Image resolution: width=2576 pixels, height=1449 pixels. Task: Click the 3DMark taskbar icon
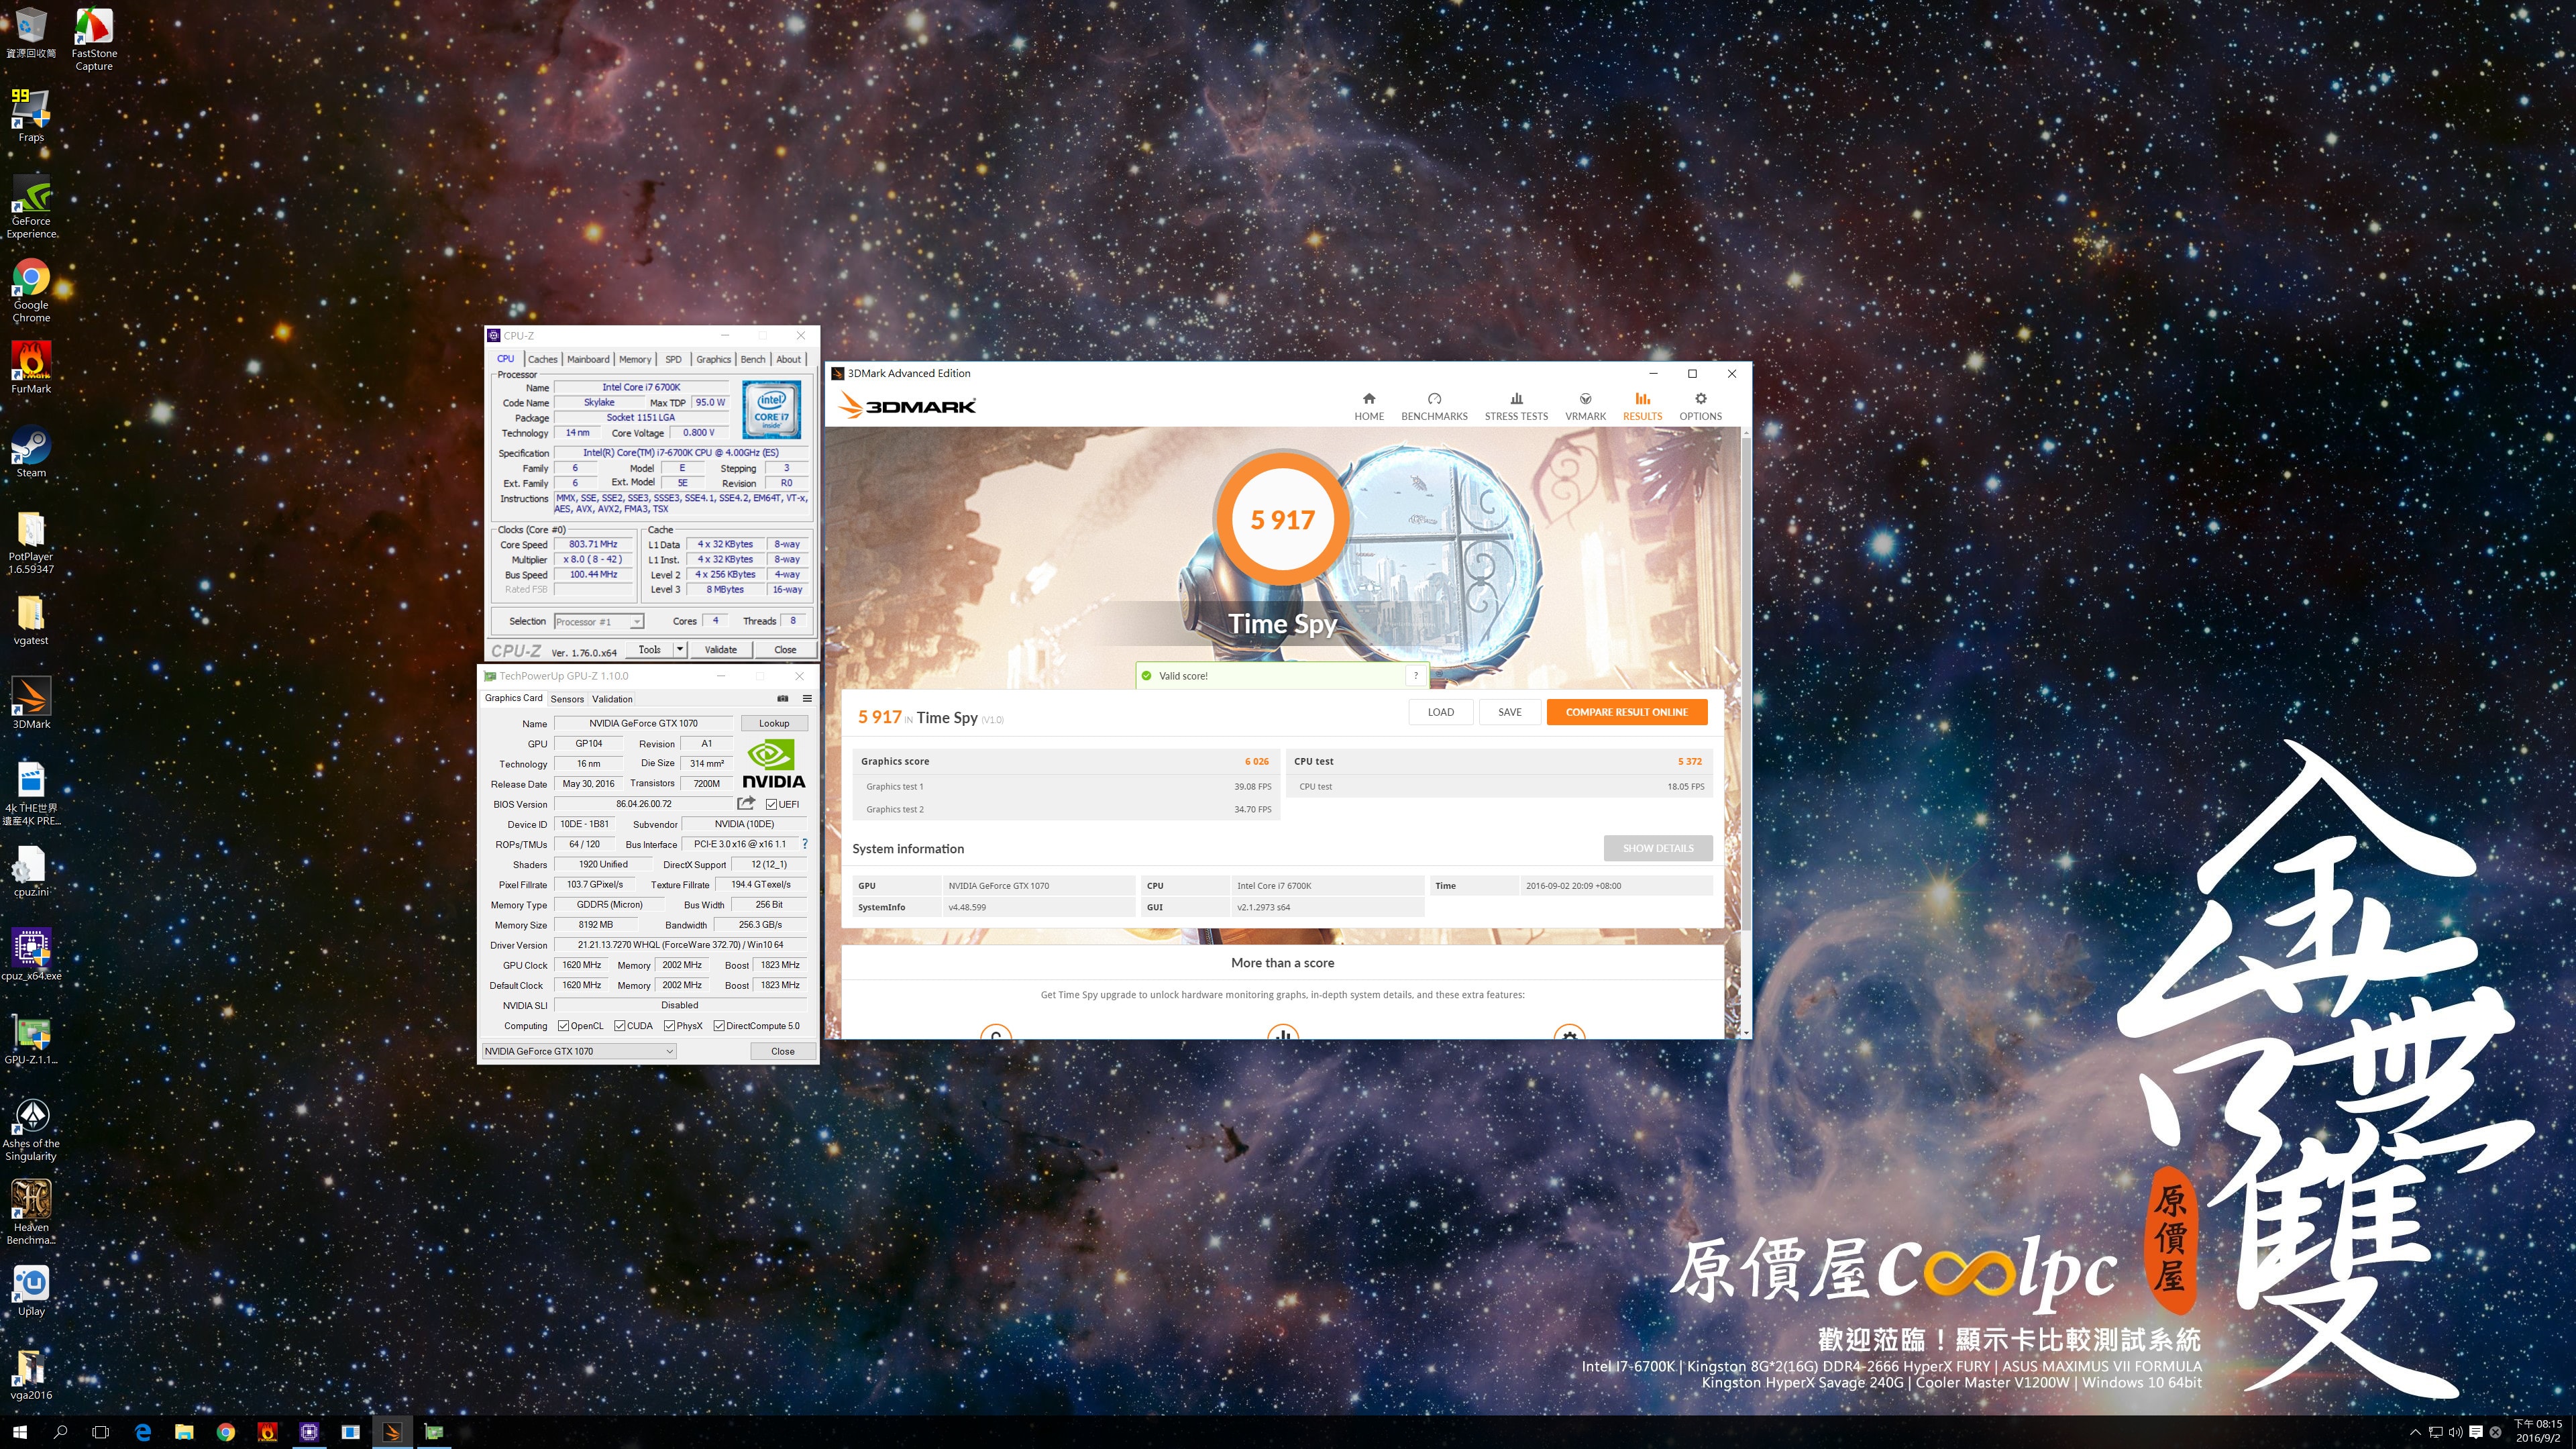(391, 1431)
